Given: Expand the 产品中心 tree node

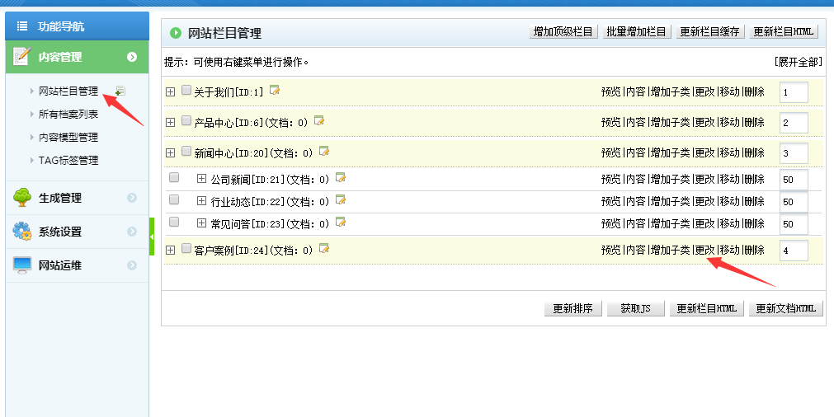Looking at the screenshot, I should click(x=171, y=122).
